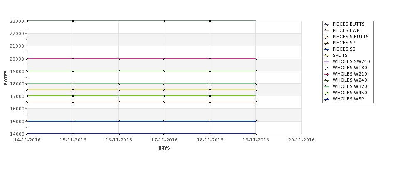Image resolution: width=405 pixels, height=178 pixels.
Task: Click the DAYS axis title
Action: coord(164,149)
